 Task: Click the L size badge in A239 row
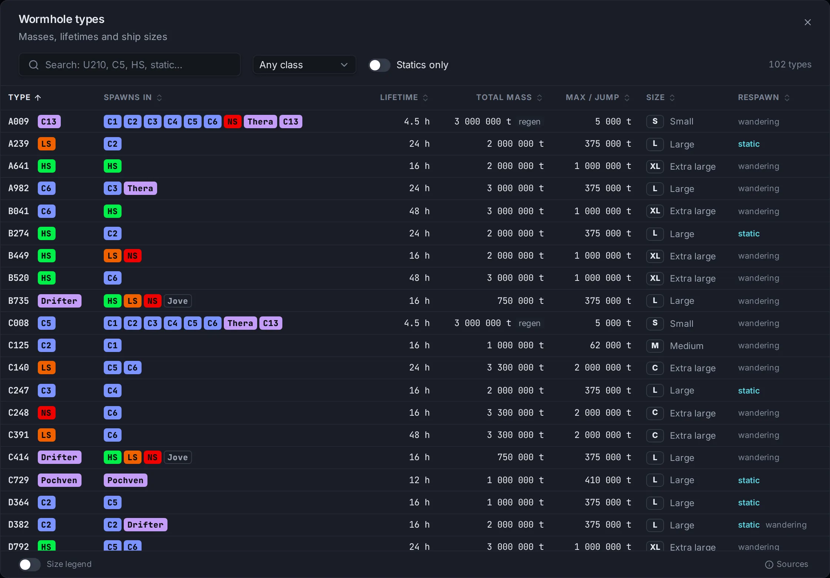655,144
